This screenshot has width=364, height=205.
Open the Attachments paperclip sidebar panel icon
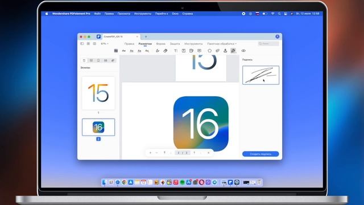pyautogui.click(x=113, y=60)
